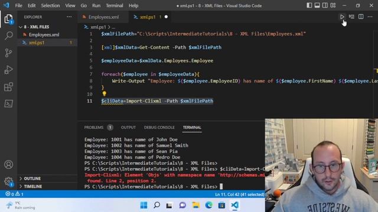Click the Visual Studio Code taskbar icon
This screenshot has height=212, width=378.
pos(234,205)
